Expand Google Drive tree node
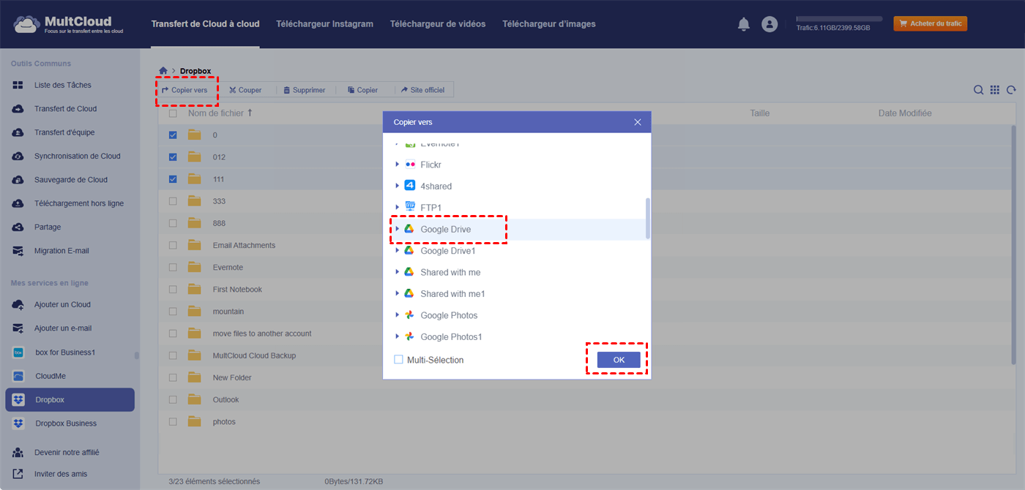The height and width of the screenshot is (490, 1025). pyautogui.click(x=398, y=229)
